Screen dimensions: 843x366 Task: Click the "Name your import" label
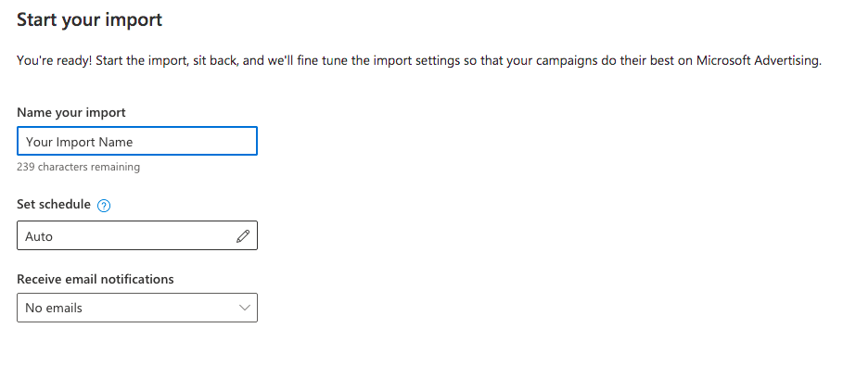click(71, 112)
